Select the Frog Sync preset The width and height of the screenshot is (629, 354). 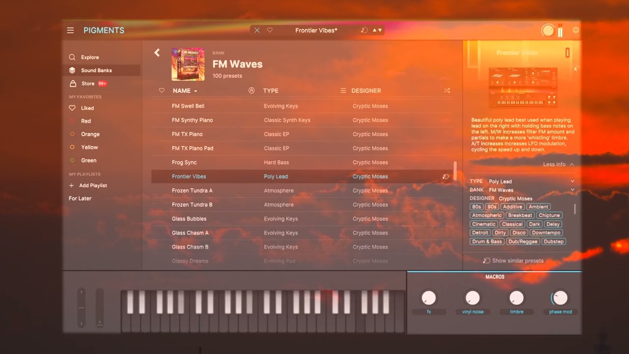[x=302, y=162]
